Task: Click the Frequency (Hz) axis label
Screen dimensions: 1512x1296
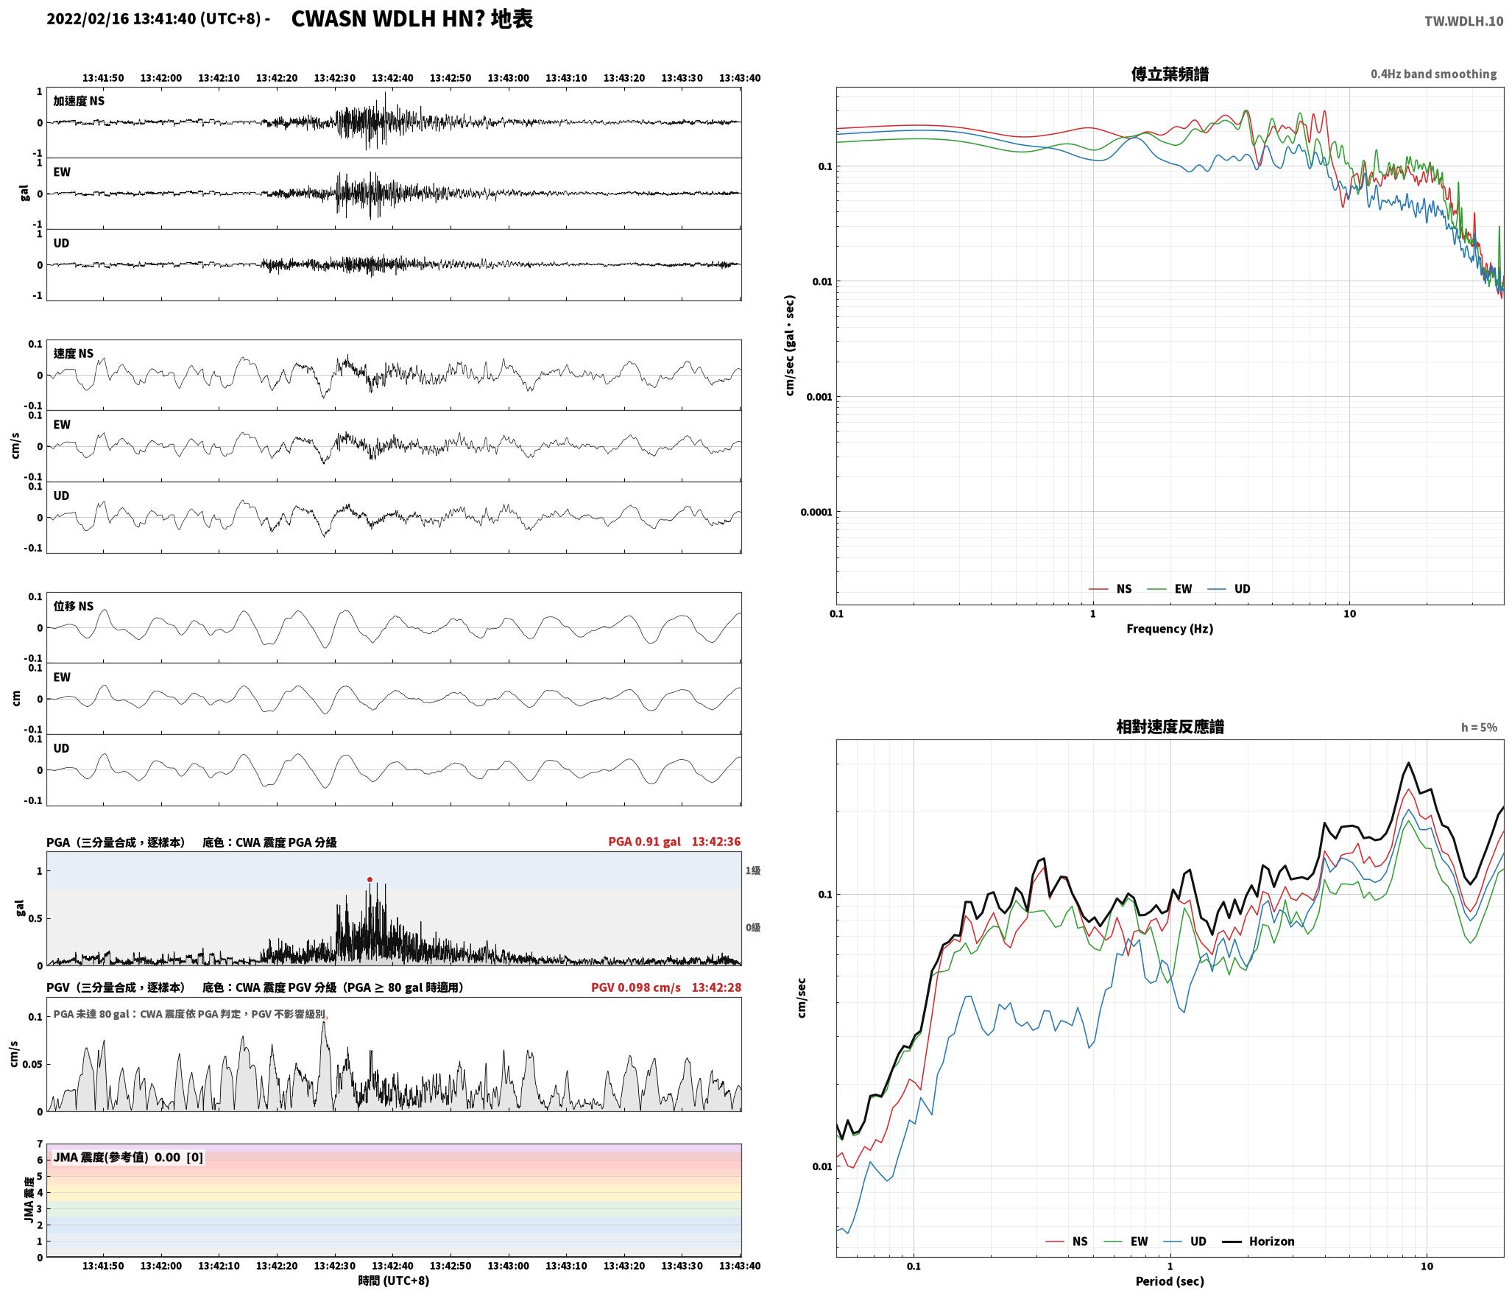Action: [x=1170, y=629]
